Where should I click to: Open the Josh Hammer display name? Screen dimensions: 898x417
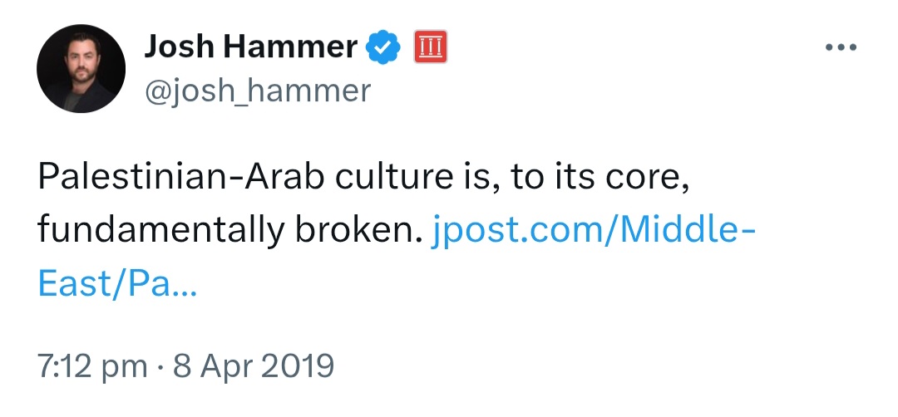pos(250,47)
